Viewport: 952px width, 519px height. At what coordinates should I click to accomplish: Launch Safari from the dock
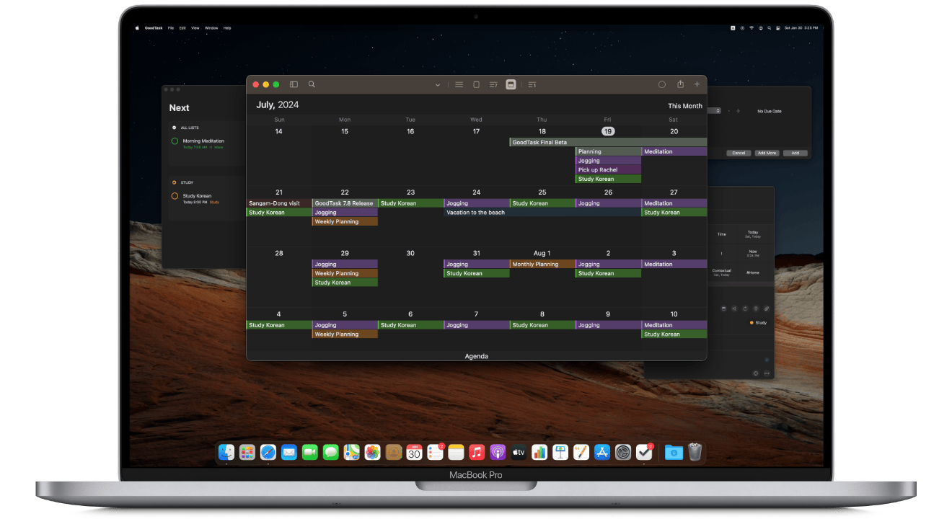pos(268,452)
